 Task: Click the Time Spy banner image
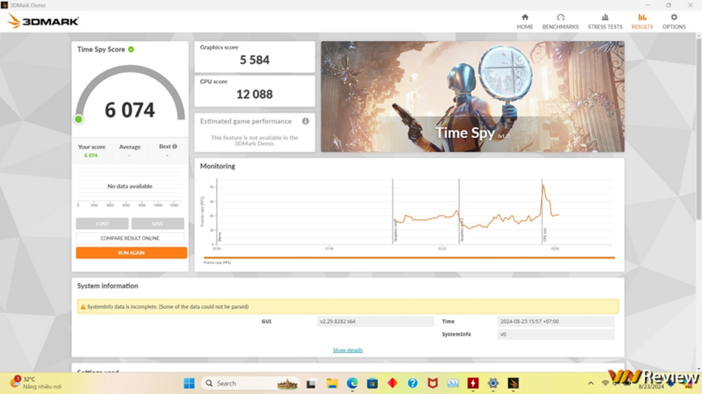point(472,97)
